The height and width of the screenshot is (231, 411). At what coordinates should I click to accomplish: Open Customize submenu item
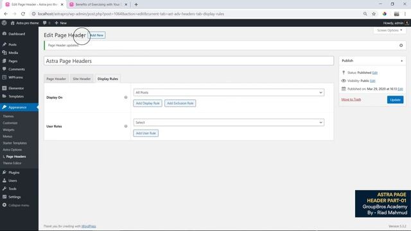click(x=10, y=123)
